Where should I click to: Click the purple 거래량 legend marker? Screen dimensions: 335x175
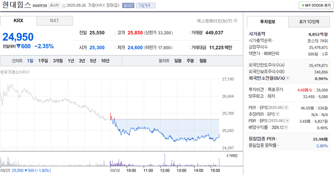(227, 156)
